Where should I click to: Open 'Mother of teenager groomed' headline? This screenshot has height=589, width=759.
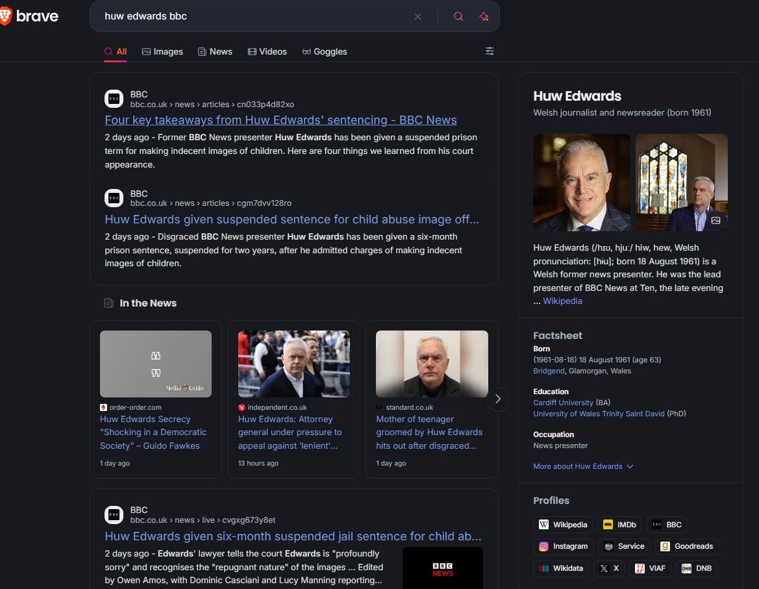(429, 432)
